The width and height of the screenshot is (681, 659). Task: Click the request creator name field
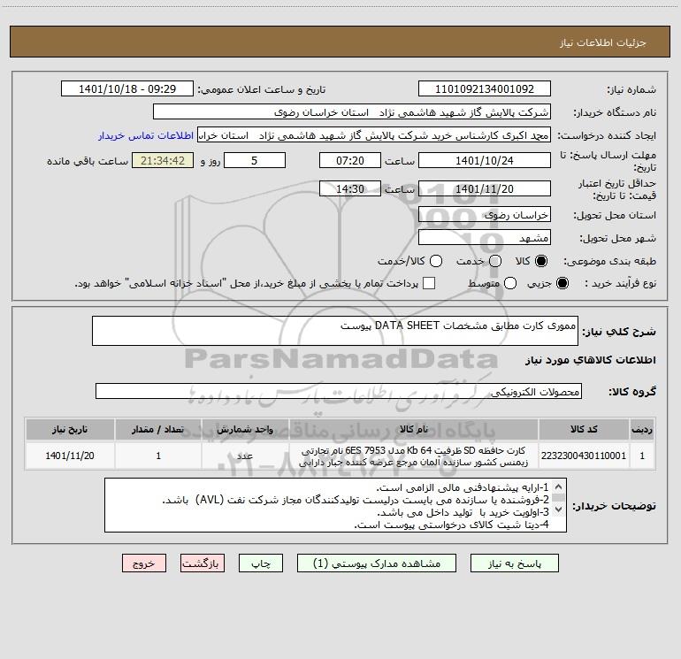[x=374, y=135]
